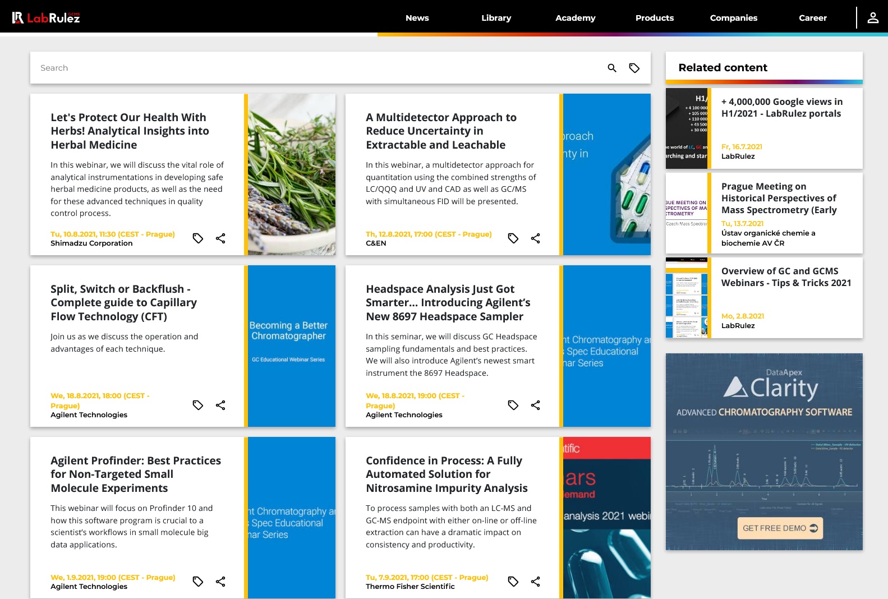Click tag icon on Herbal Medicine webinar card
Image resolution: width=888 pixels, height=599 pixels.
click(198, 238)
